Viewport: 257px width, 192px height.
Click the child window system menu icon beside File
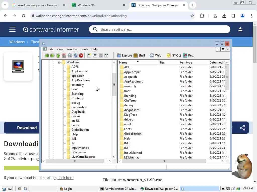[45, 49]
